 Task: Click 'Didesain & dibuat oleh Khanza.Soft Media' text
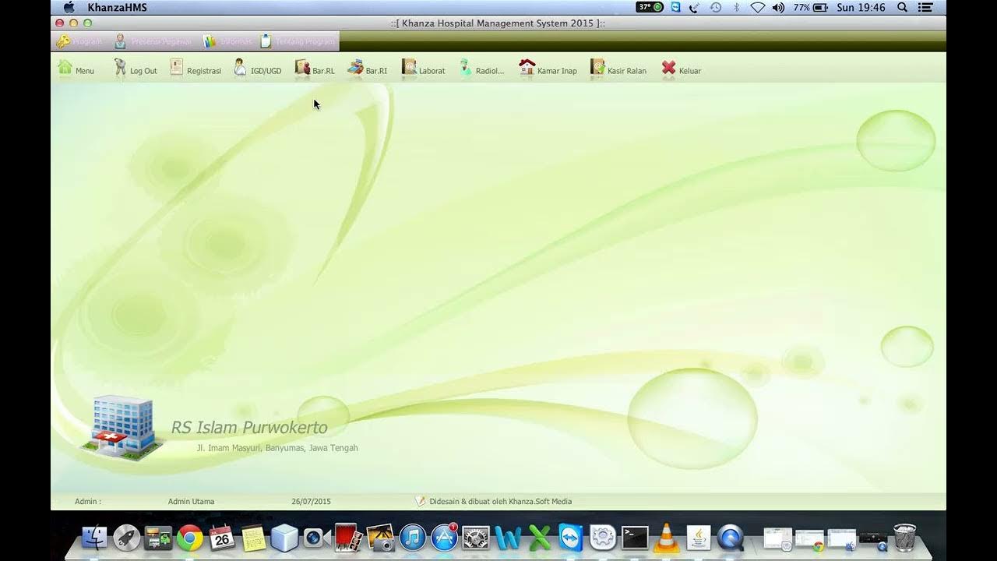click(x=500, y=502)
